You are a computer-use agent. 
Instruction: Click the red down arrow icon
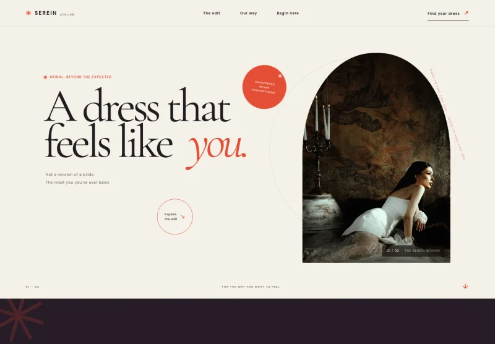point(465,286)
